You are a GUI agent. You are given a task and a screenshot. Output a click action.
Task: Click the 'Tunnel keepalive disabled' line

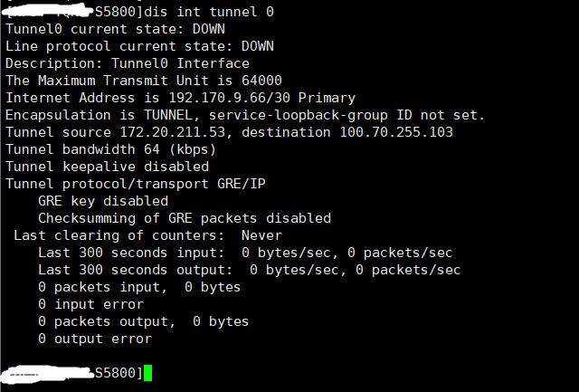click(107, 167)
